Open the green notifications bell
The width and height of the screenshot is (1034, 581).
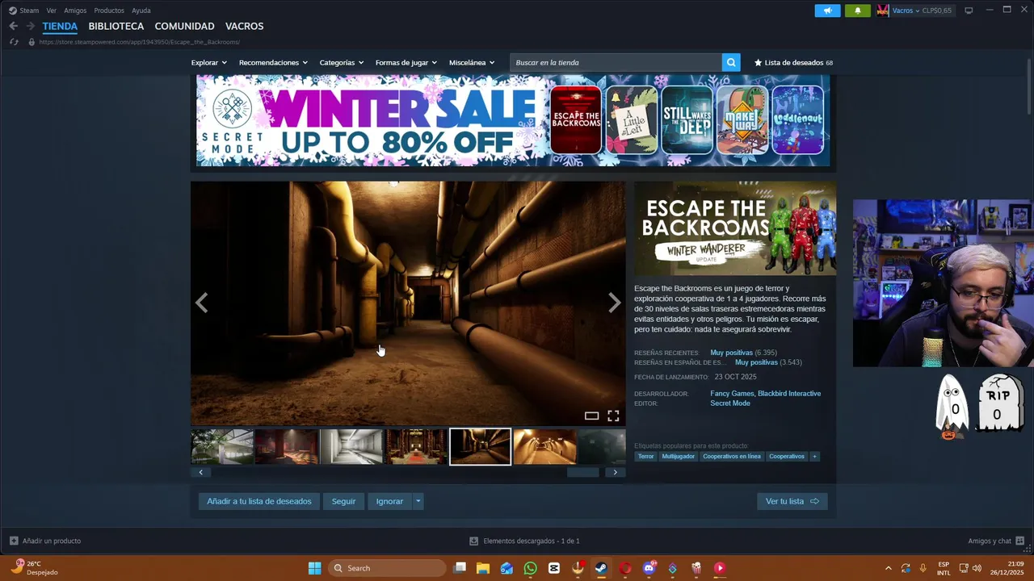point(857,10)
